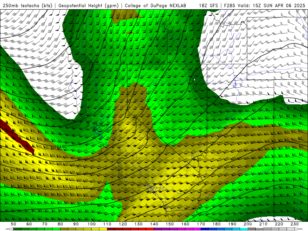Select "150" on the isotach scale

(170, 224)
